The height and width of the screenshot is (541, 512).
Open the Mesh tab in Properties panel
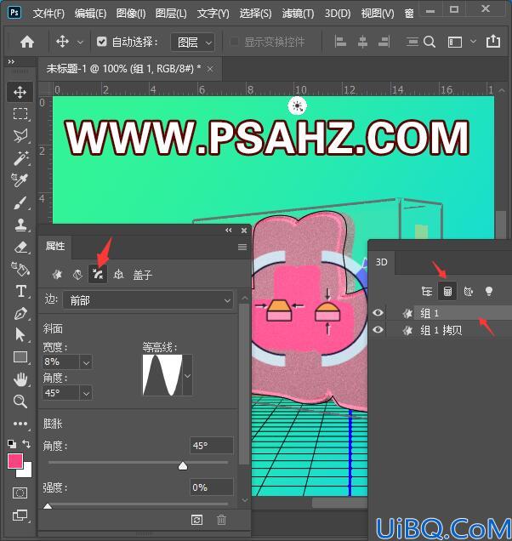(x=57, y=274)
